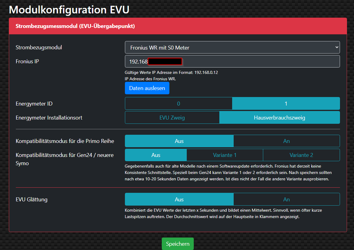The height and width of the screenshot is (250, 354).
Task: Turn Primo compatibility mode An
Action: click(286, 141)
